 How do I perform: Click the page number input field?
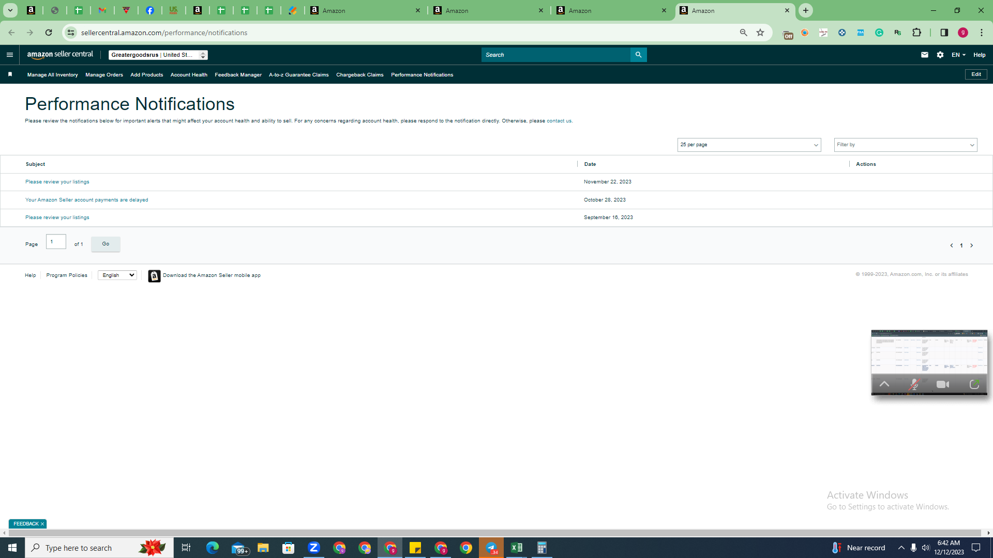point(56,242)
